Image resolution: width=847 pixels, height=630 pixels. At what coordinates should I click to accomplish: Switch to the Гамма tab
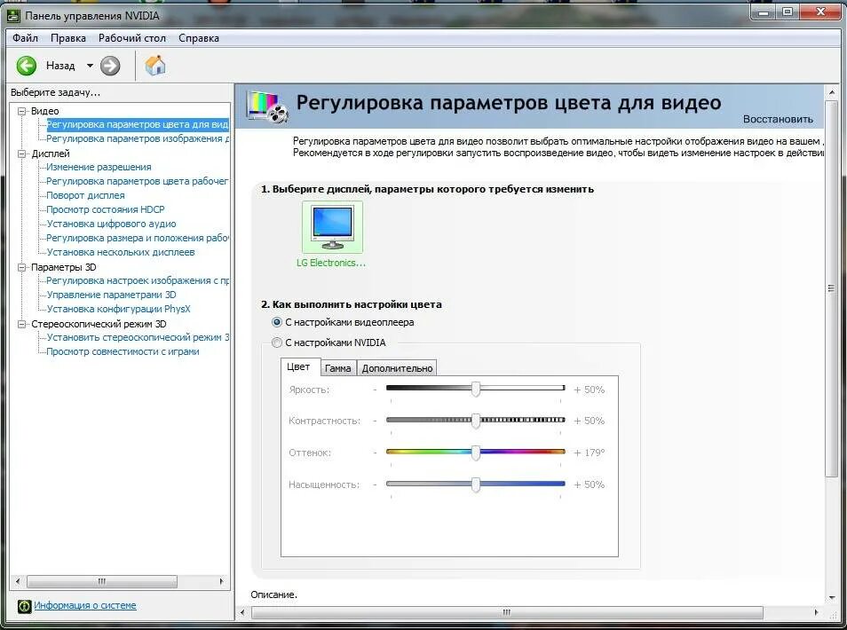(x=338, y=368)
